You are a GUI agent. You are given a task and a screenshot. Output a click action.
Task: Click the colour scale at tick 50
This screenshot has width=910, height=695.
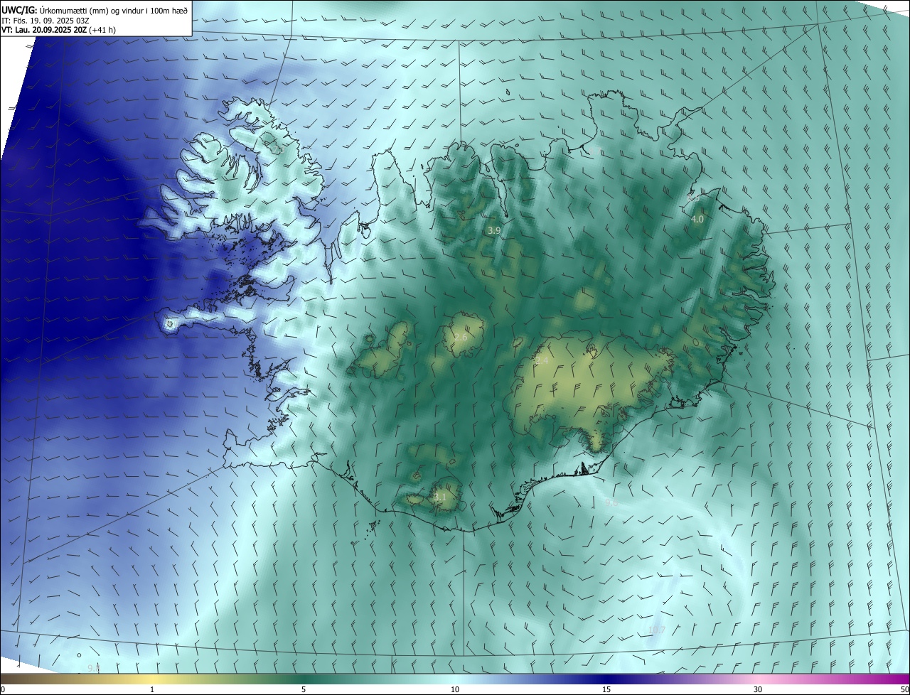pyautogui.click(x=904, y=689)
